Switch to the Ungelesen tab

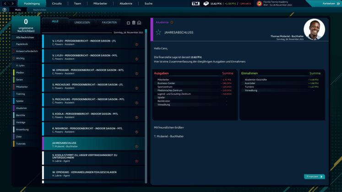tap(82, 22)
